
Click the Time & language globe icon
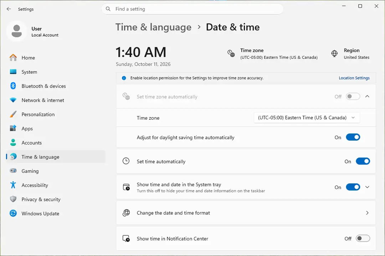point(14,156)
